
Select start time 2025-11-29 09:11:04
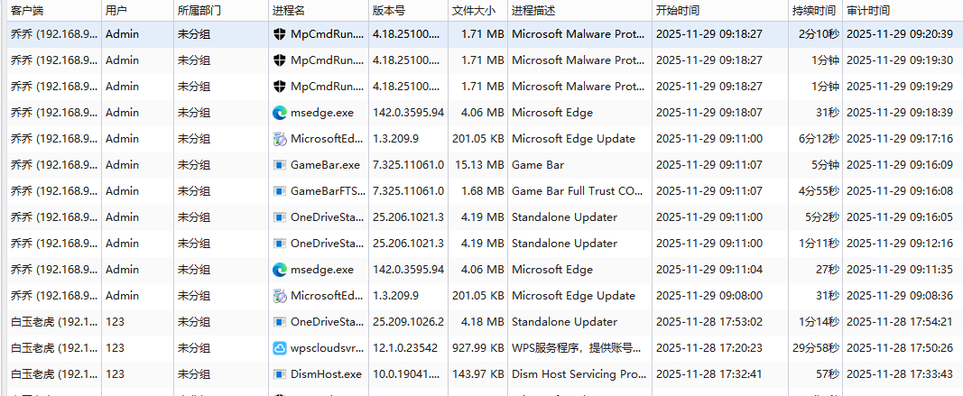pyautogui.click(x=709, y=270)
